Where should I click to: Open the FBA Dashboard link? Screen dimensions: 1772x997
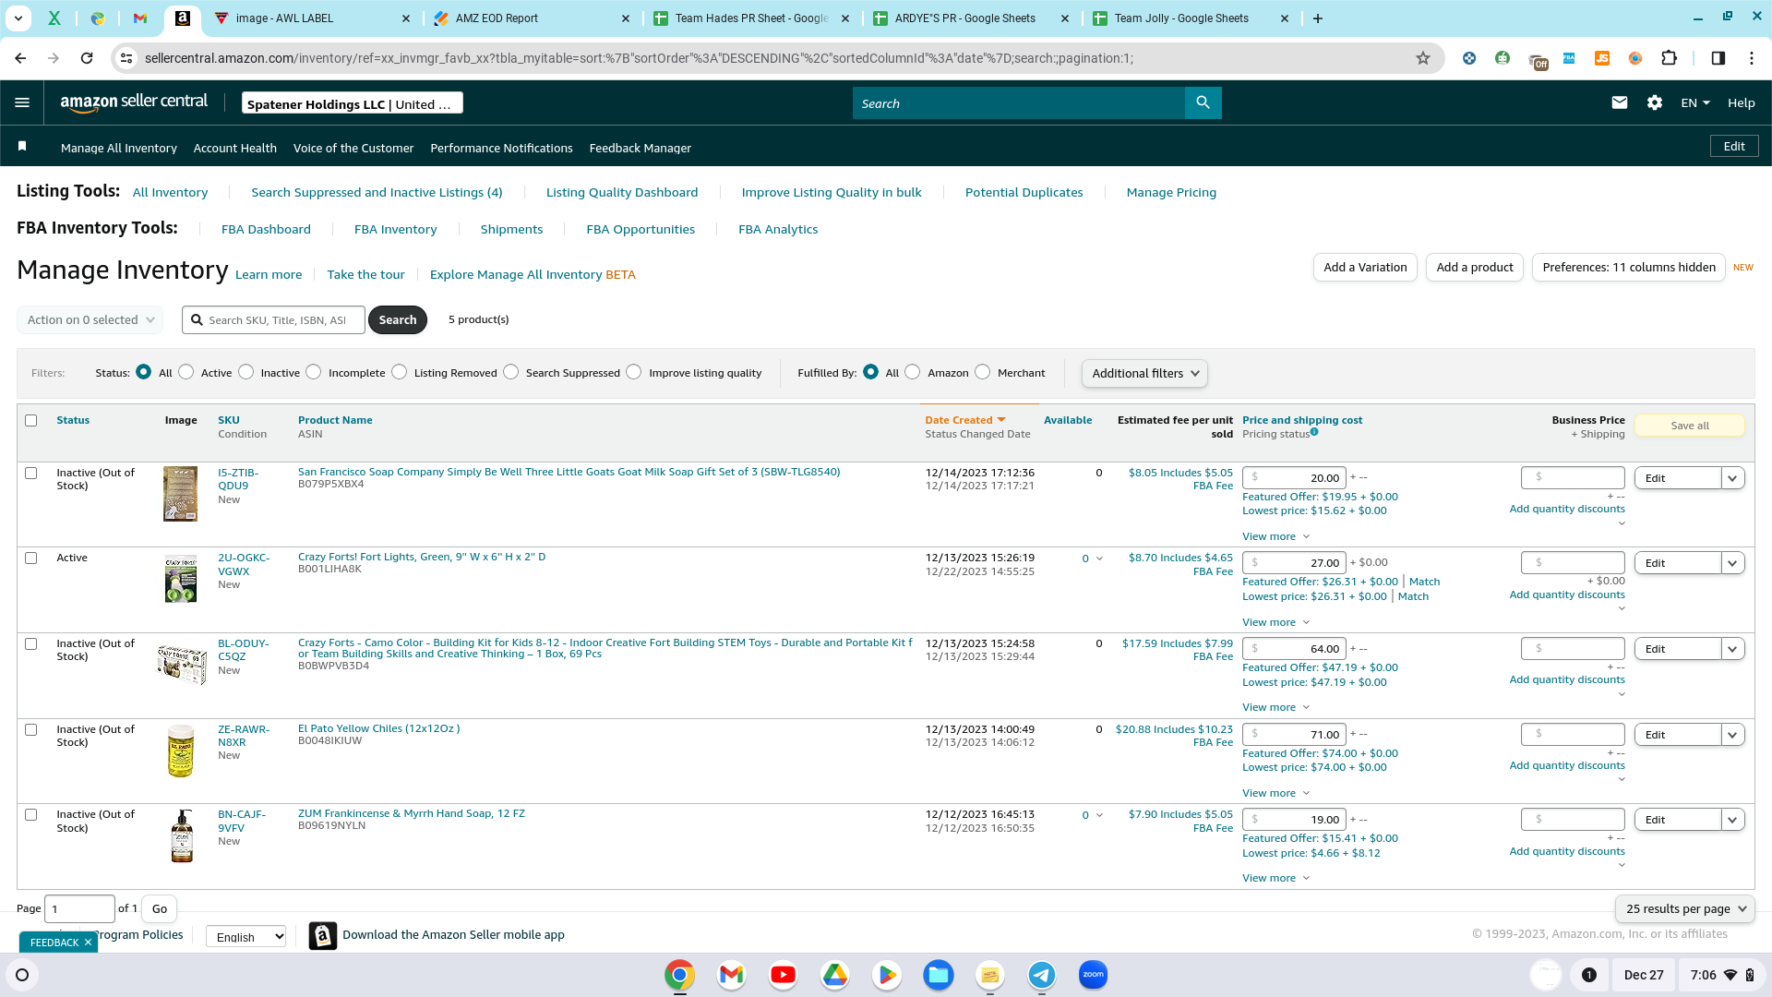[266, 230]
